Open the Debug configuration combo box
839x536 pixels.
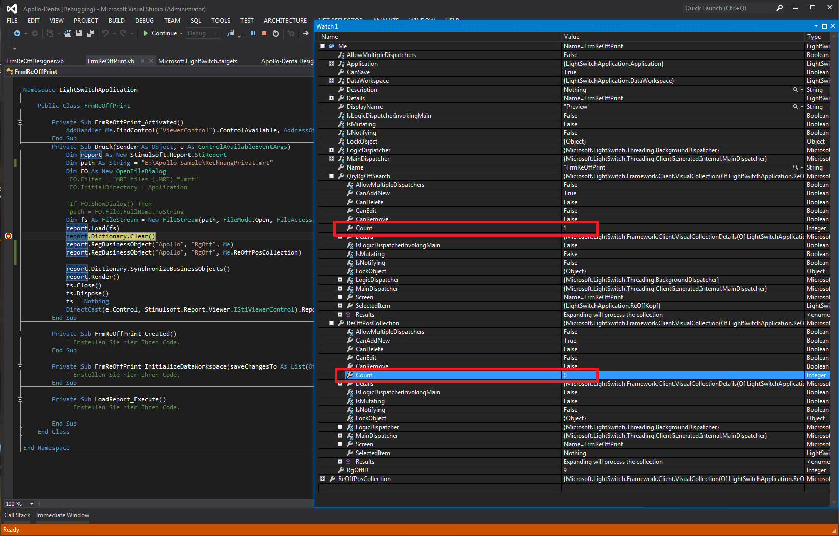(x=202, y=33)
